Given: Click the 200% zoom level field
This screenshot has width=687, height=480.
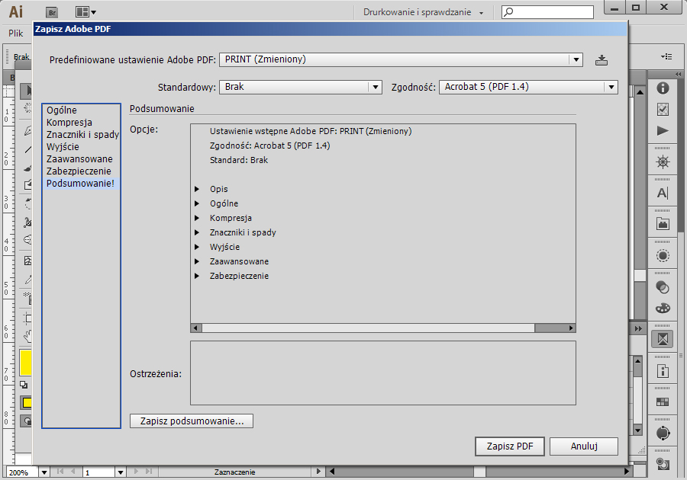Looking at the screenshot, I should point(23,472).
